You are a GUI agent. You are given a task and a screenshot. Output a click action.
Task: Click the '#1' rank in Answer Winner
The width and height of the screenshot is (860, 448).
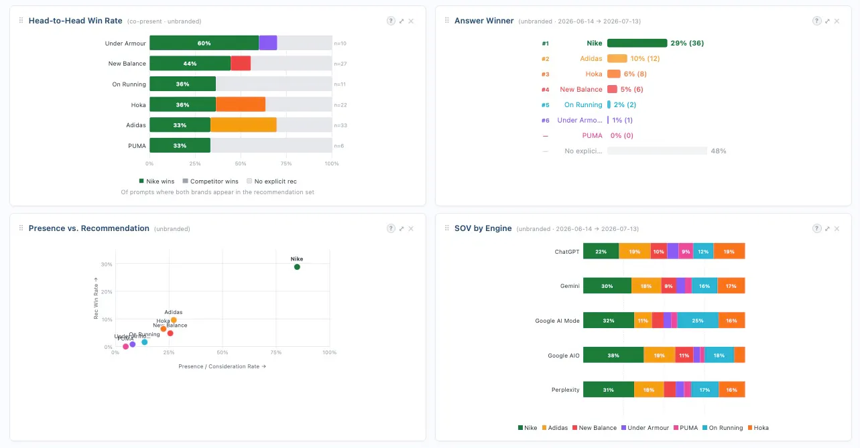click(546, 43)
